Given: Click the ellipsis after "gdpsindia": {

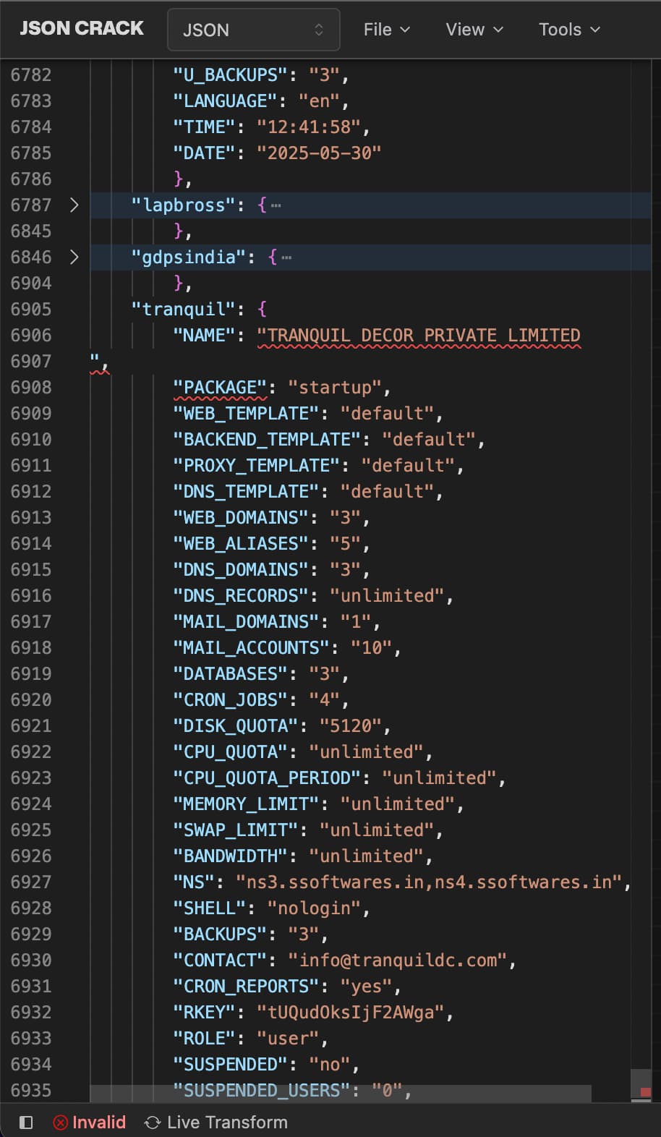Looking at the screenshot, I should click(x=286, y=257).
